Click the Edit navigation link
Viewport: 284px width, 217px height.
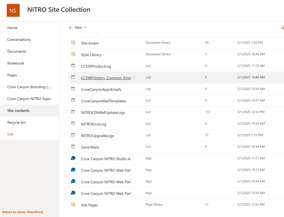tap(10, 134)
